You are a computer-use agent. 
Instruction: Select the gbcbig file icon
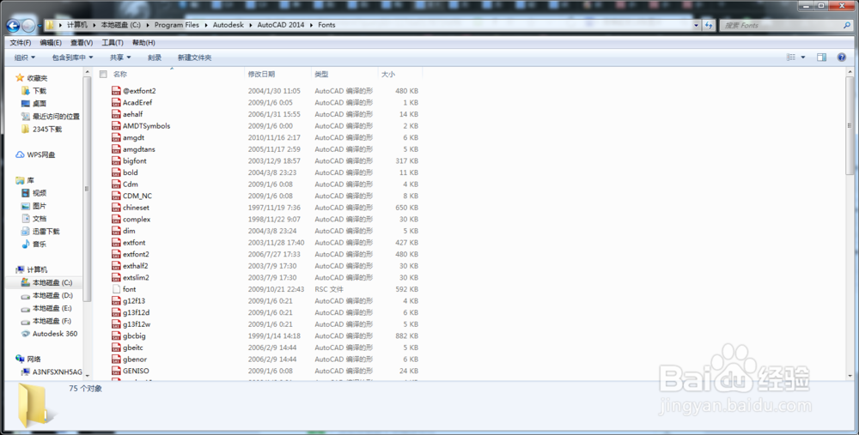(x=116, y=336)
